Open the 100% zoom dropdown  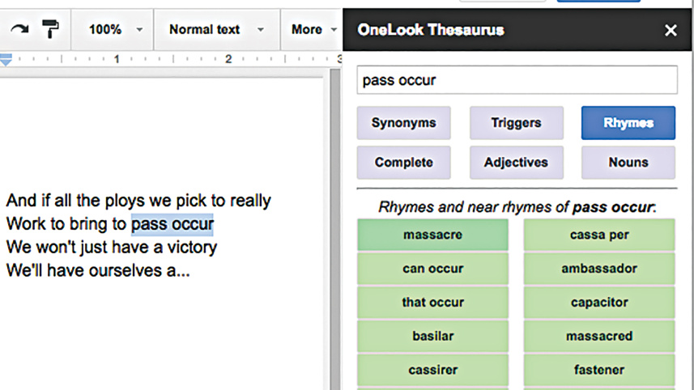tap(114, 30)
